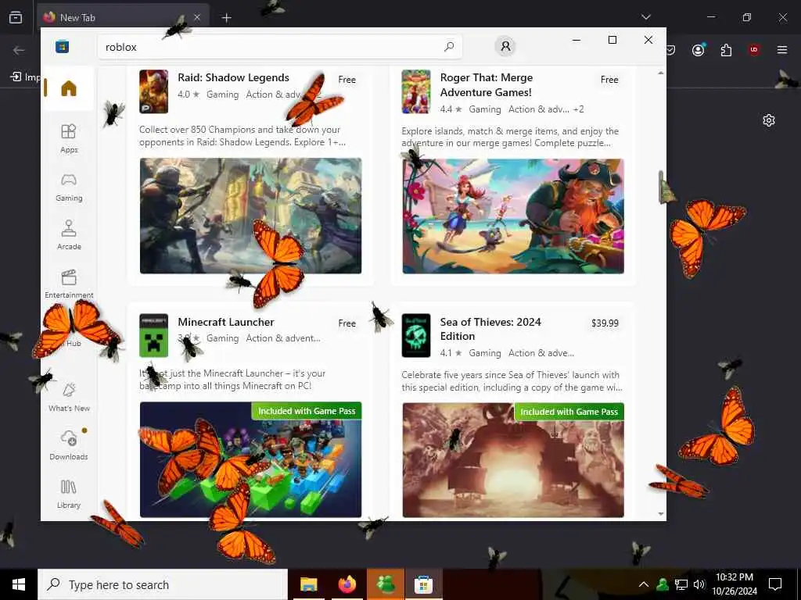Open Firefox extensions puzzle icon

click(x=726, y=50)
